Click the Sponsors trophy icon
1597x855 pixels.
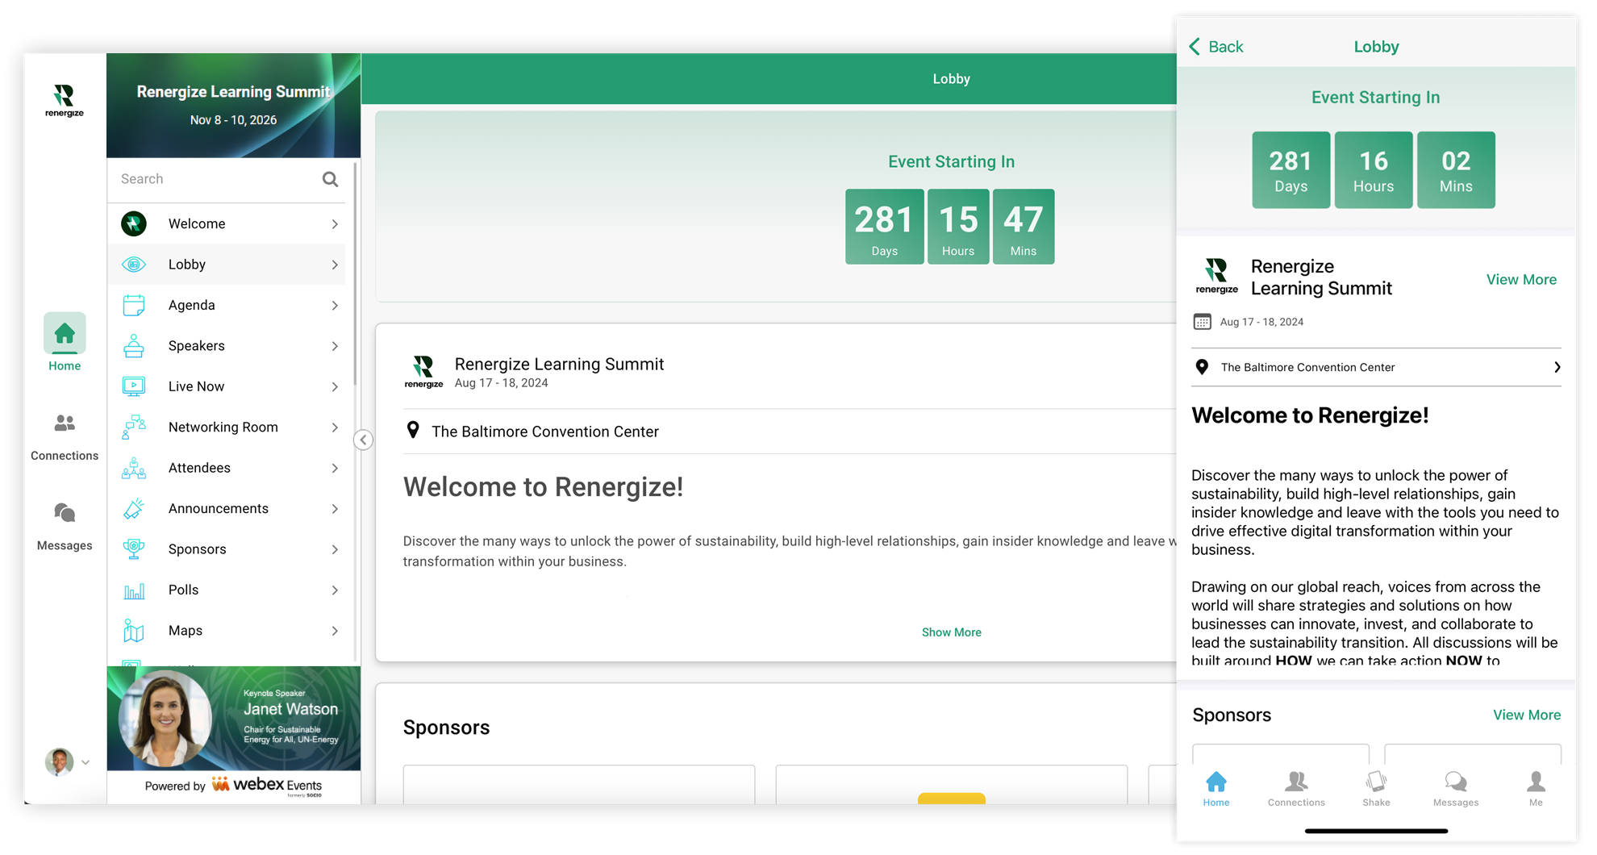[134, 548]
